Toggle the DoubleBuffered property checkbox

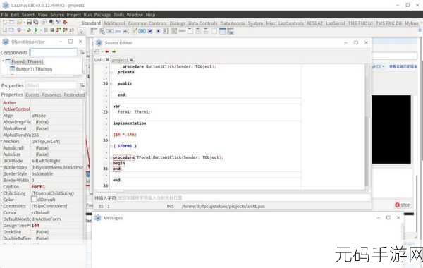coord(33,238)
